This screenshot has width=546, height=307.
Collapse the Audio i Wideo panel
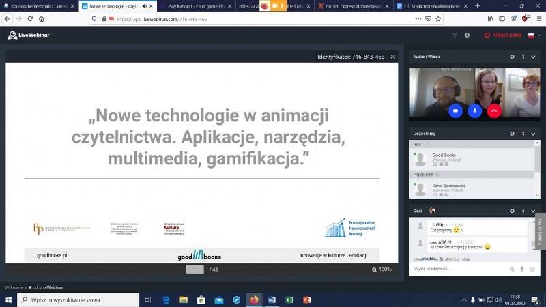tap(533, 57)
